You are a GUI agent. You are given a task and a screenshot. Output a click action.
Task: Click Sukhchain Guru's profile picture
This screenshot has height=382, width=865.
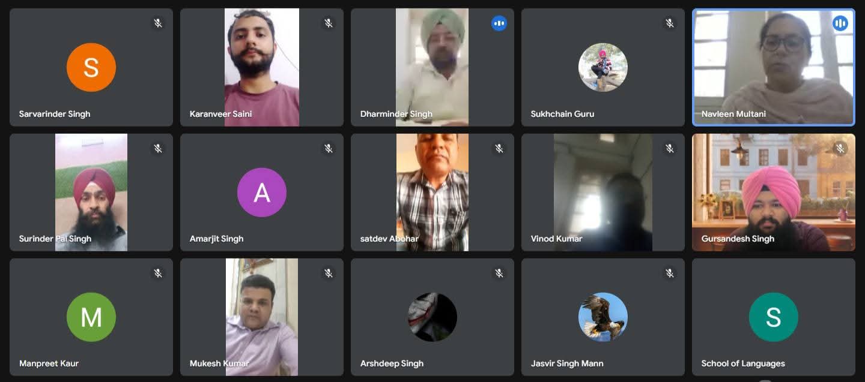[603, 67]
